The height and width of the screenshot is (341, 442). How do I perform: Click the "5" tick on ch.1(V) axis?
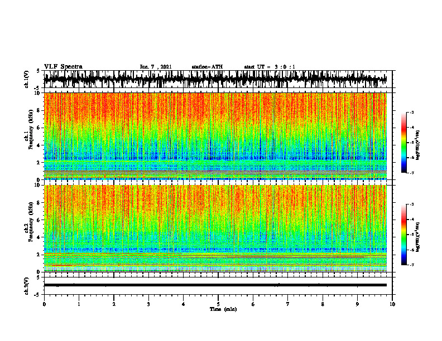coord(39,71)
